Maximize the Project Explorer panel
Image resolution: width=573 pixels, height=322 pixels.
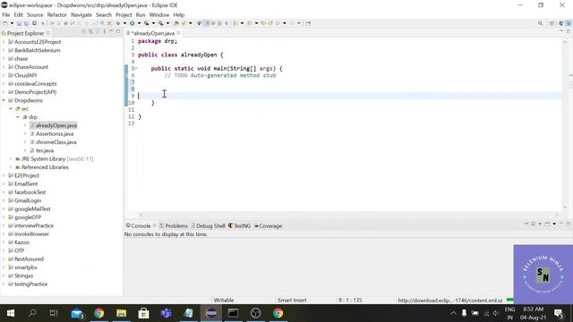[x=118, y=32]
